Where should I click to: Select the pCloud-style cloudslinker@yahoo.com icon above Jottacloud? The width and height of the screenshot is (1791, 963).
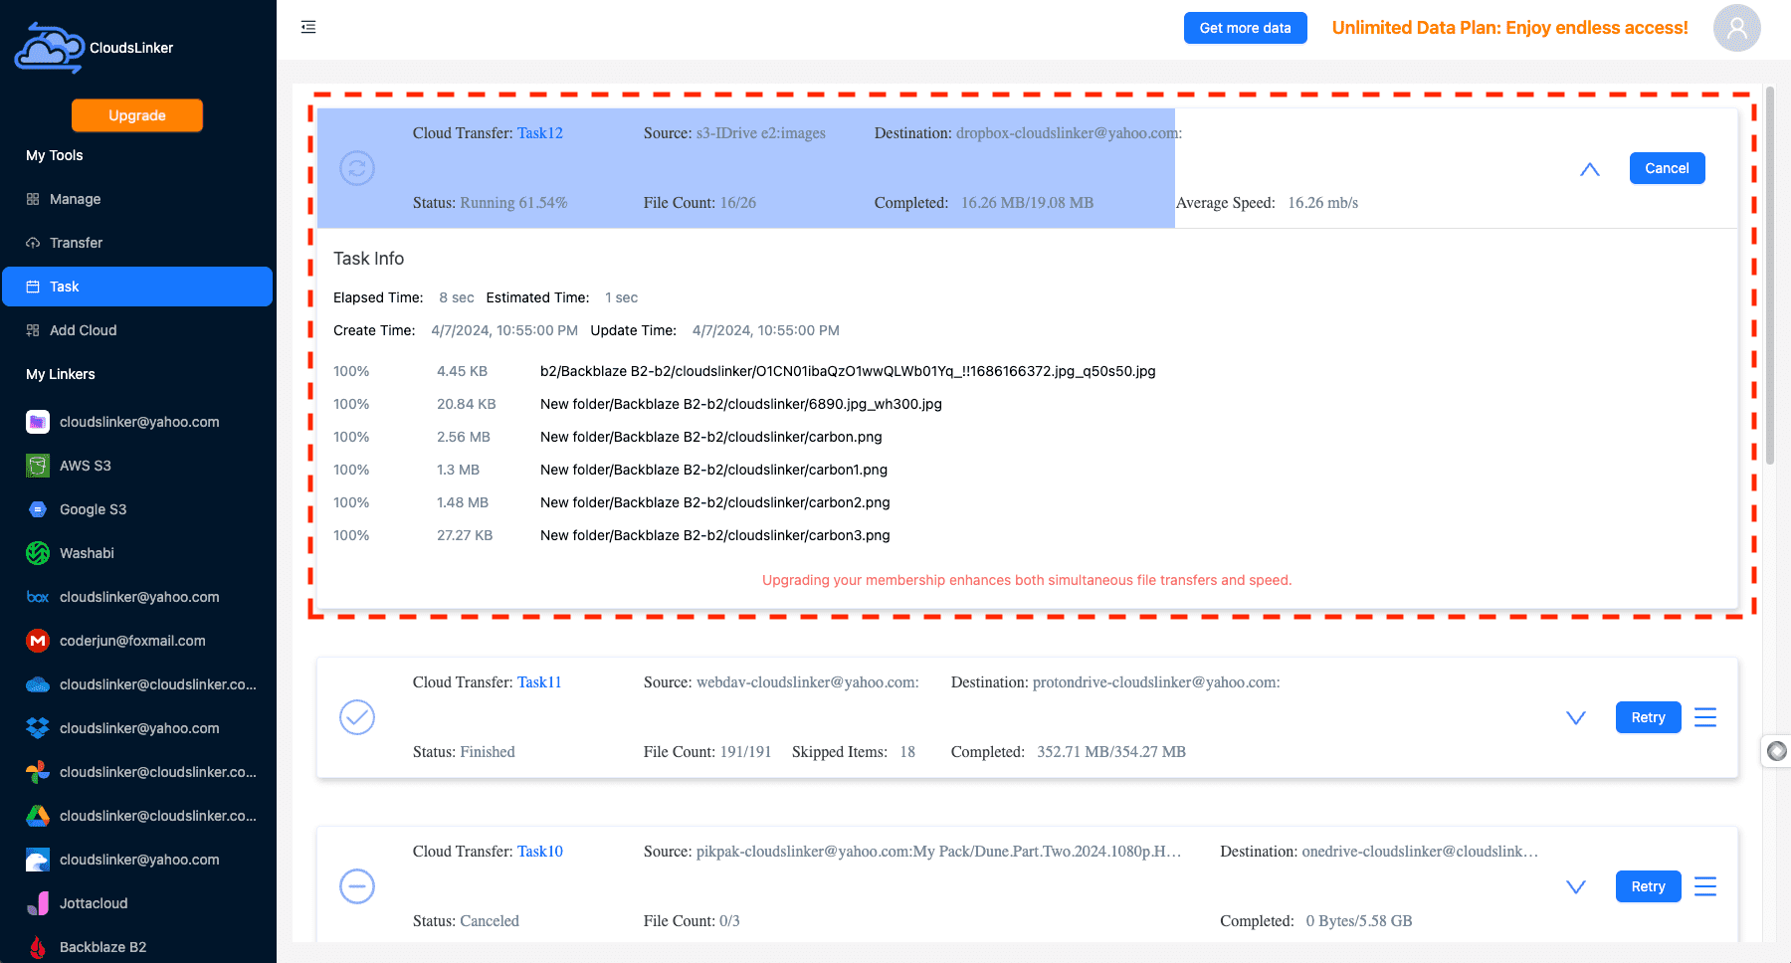click(x=38, y=860)
